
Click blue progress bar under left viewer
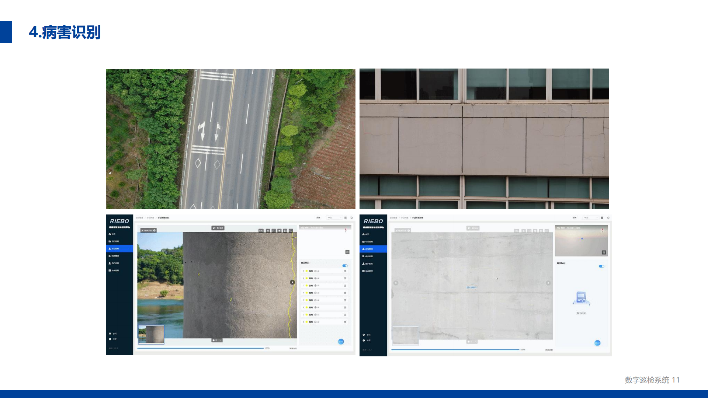pyautogui.click(x=201, y=348)
